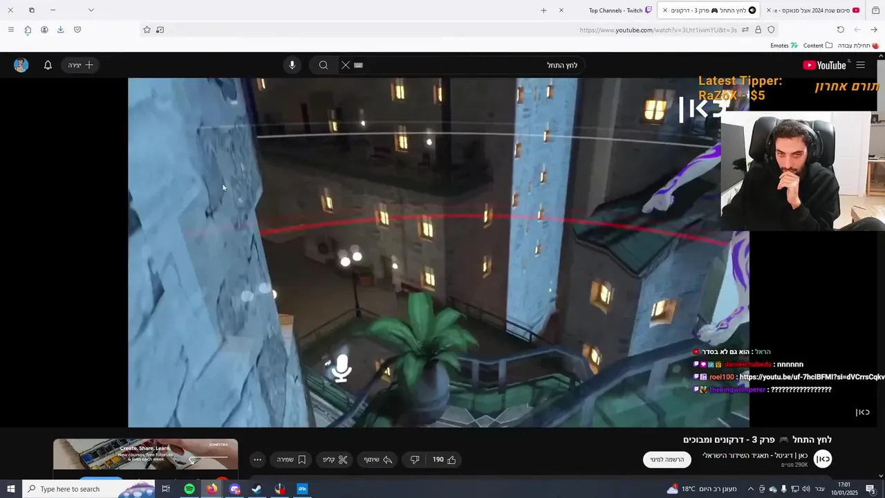Click the save to Pocket icon
Screen dimensions: 885x498
pyautogui.click(x=77, y=30)
